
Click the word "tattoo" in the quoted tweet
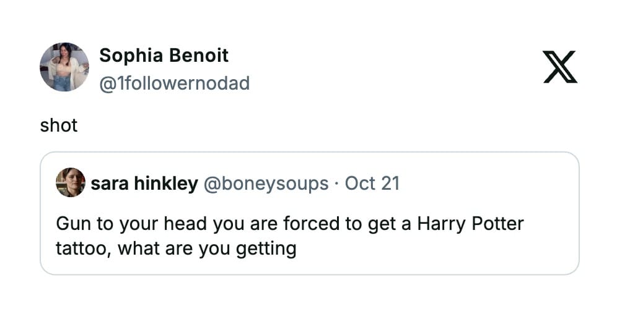tap(80, 249)
